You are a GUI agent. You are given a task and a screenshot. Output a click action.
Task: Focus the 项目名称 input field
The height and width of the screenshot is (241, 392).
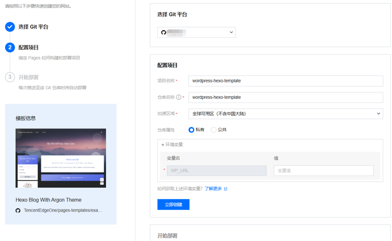tap(286, 81)
